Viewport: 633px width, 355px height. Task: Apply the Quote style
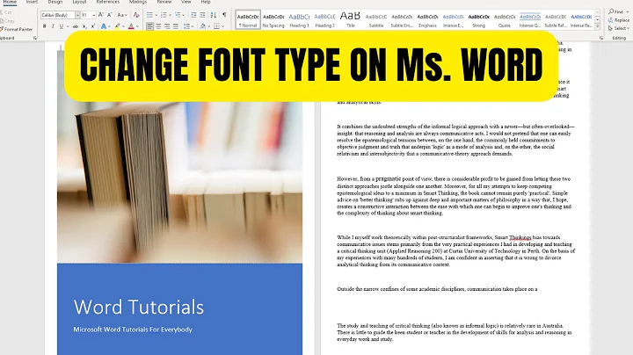coord(505,19)
